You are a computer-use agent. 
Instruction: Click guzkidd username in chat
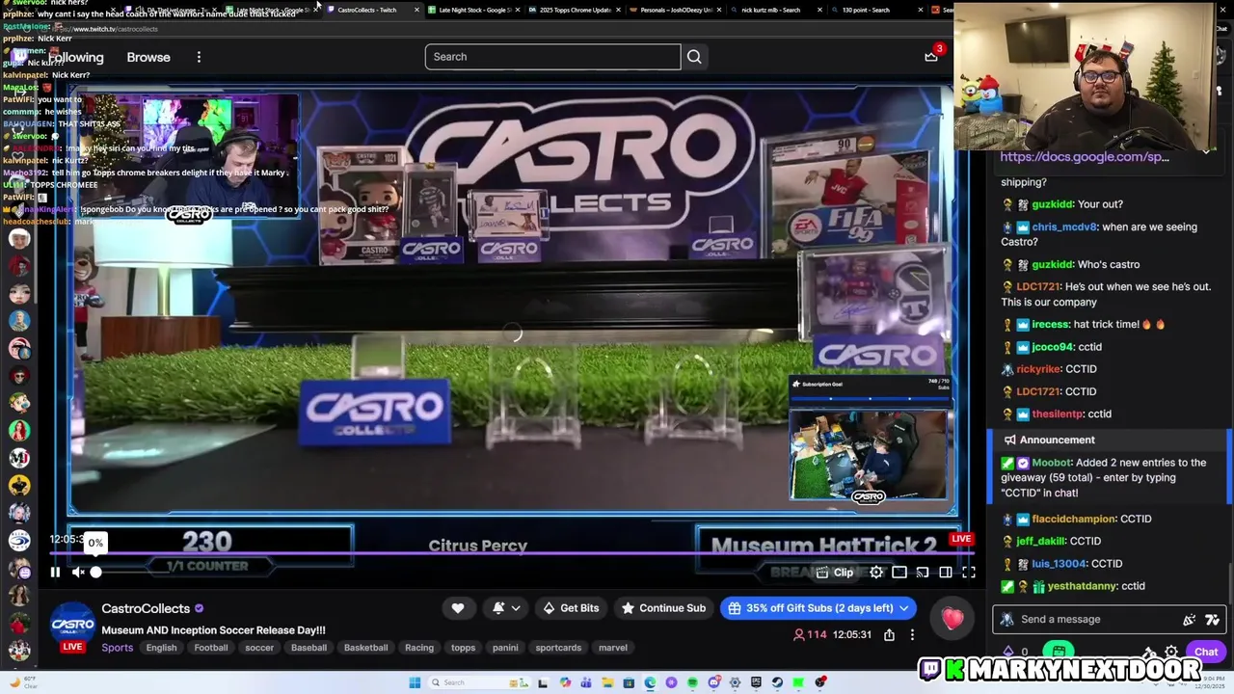click(x=1052, y=204)
